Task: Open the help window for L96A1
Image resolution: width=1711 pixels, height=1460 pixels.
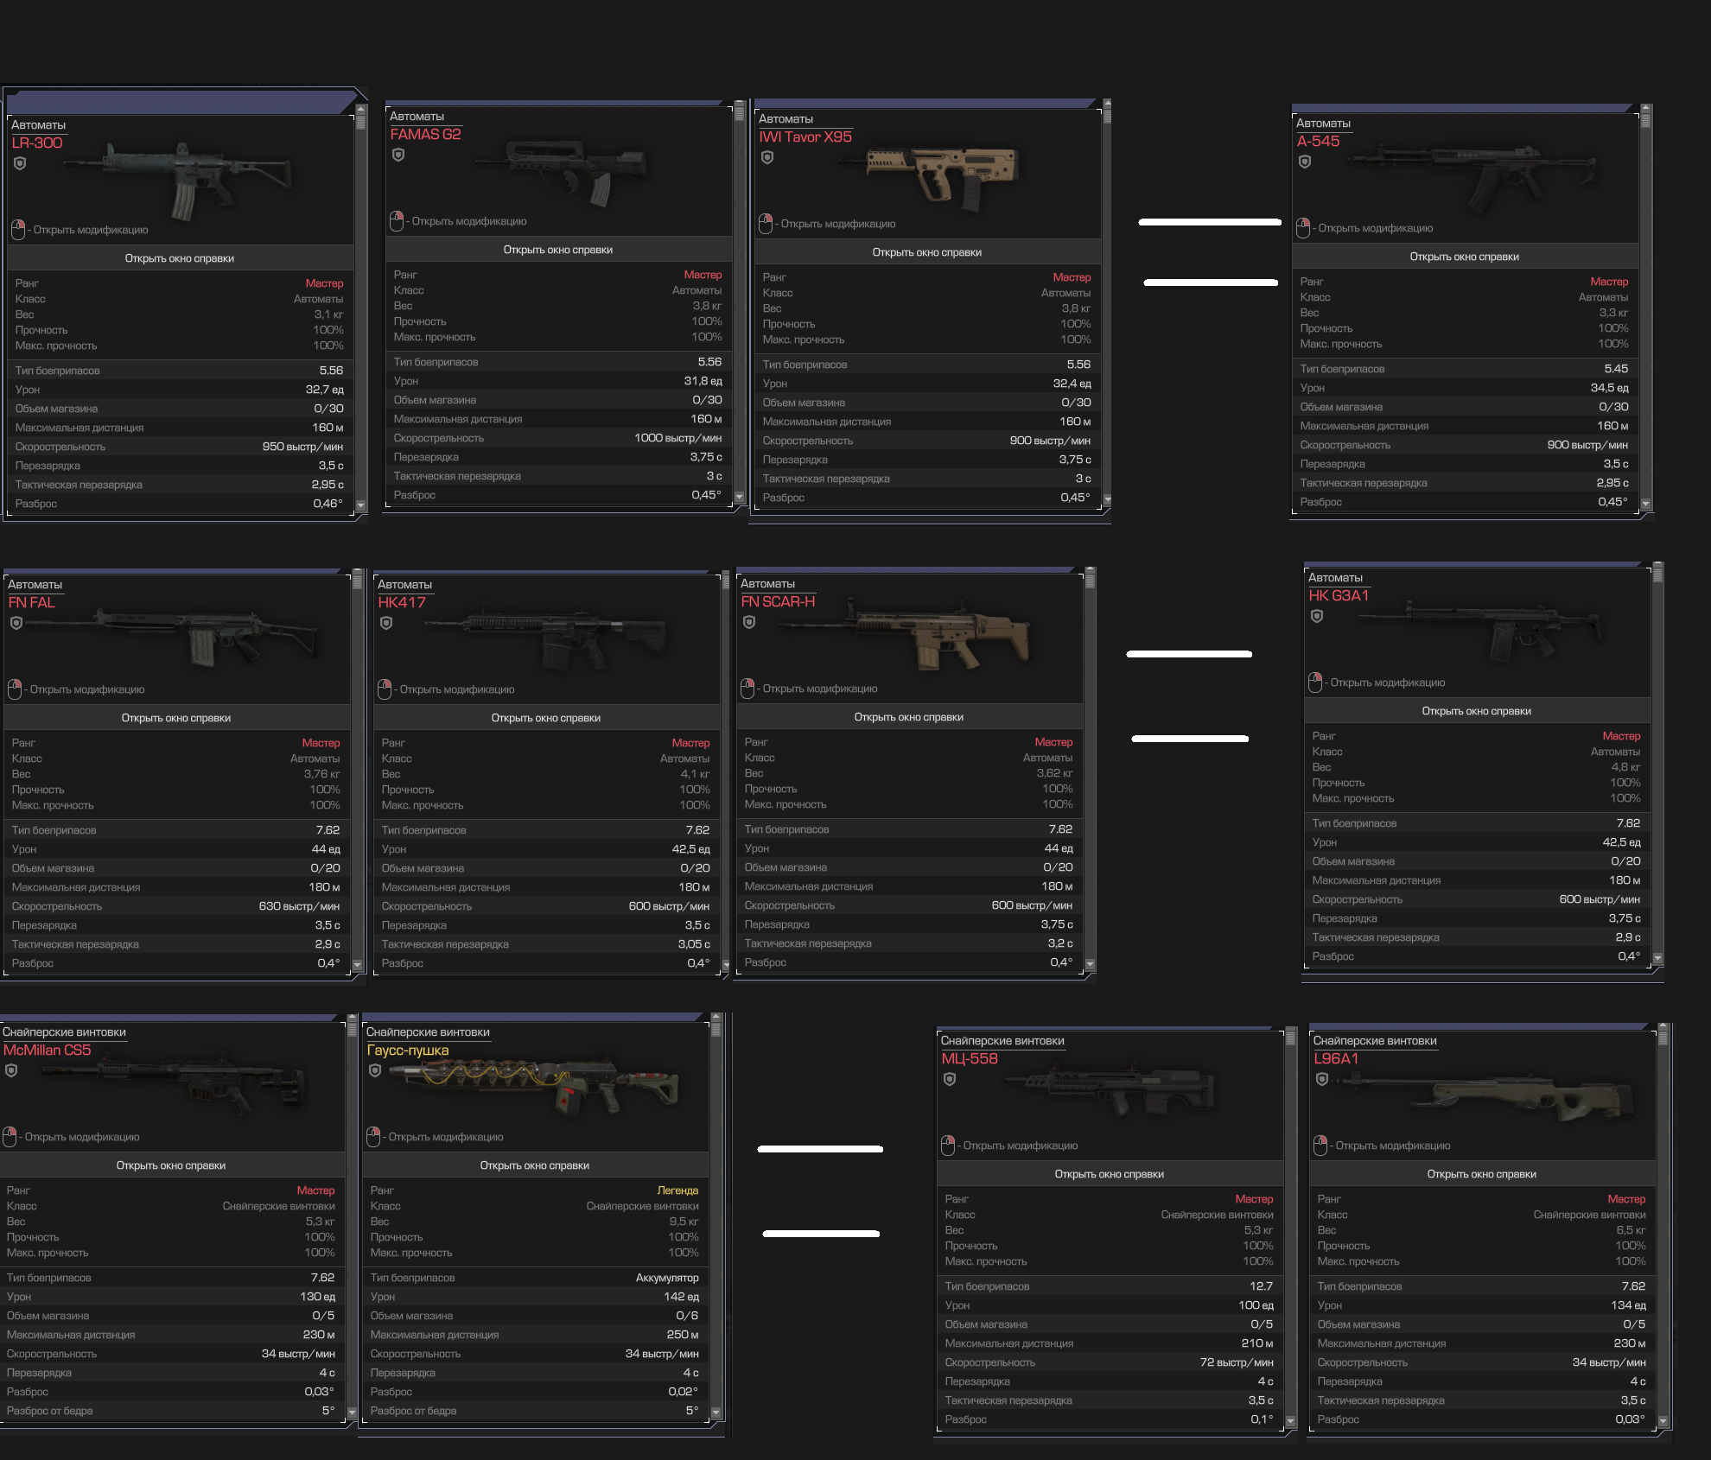Action: click(x=1482, y=1174)
